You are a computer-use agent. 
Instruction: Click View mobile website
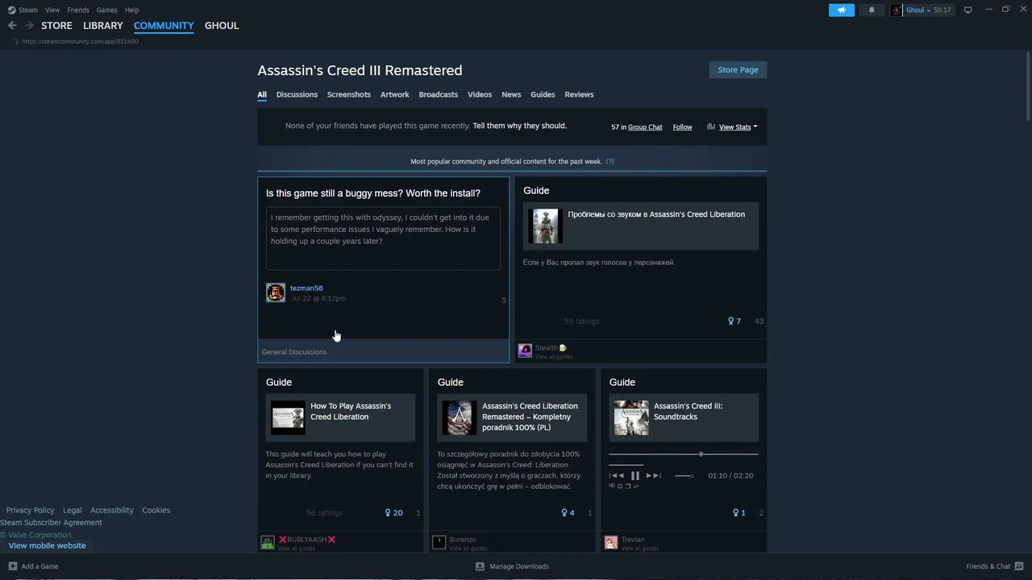click(47, 545)
